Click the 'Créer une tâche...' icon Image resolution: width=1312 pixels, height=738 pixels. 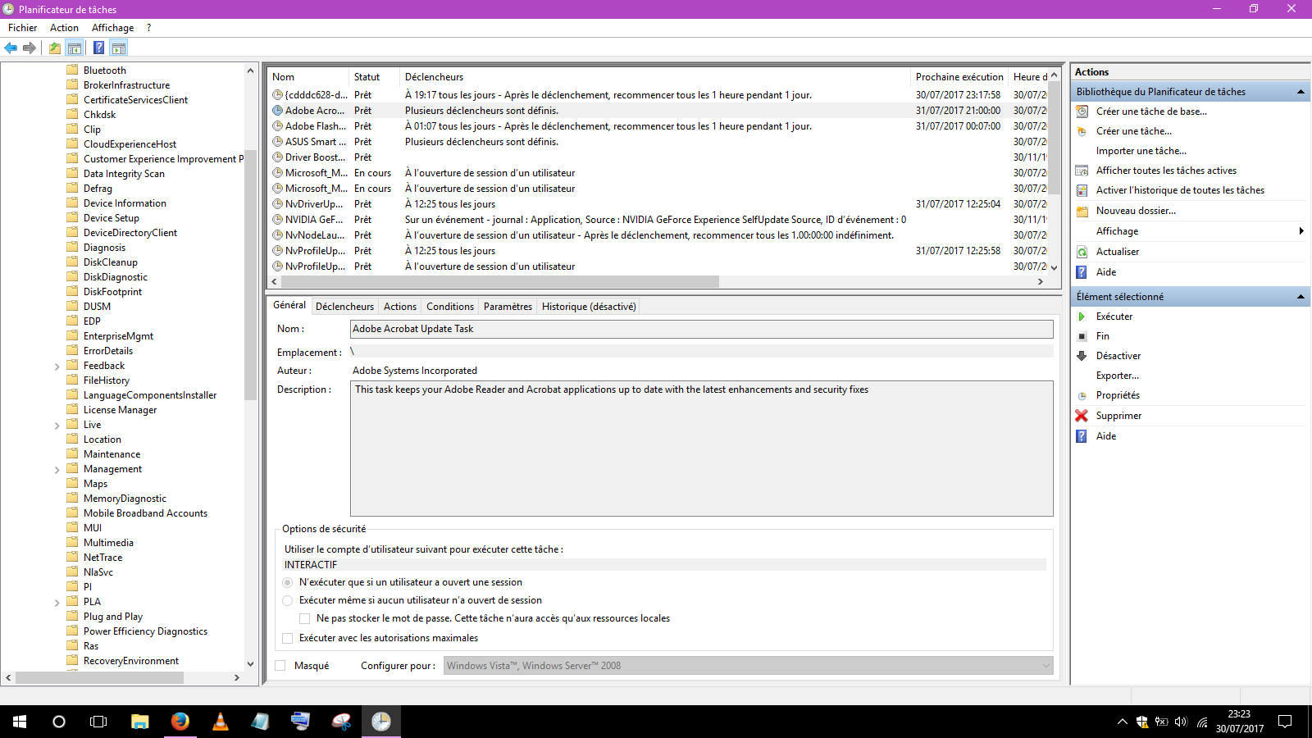(x=1082, y=131)
